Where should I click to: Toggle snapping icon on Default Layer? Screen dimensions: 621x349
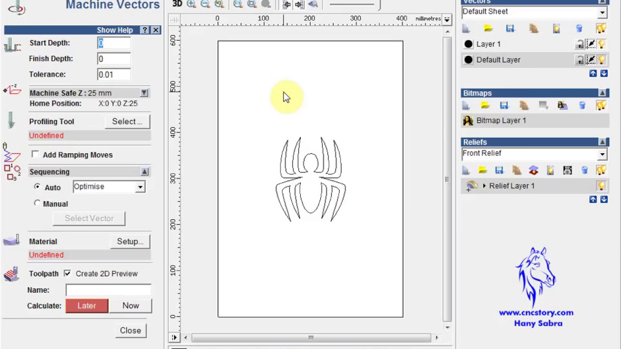click(x=591, y=60)
